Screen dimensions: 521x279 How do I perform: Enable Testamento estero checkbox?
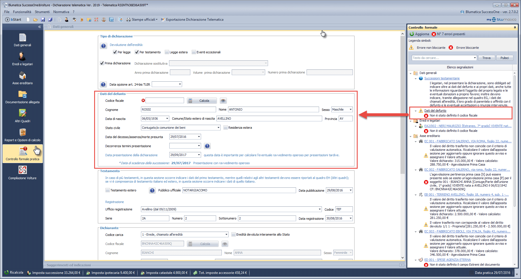tap(107, 190)
